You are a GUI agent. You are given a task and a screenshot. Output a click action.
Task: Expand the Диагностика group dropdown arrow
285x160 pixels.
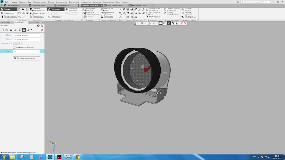160,20
